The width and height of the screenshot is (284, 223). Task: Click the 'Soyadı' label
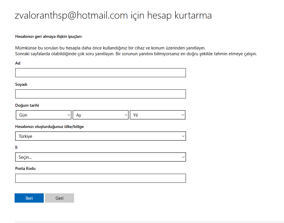coord(21,84)
